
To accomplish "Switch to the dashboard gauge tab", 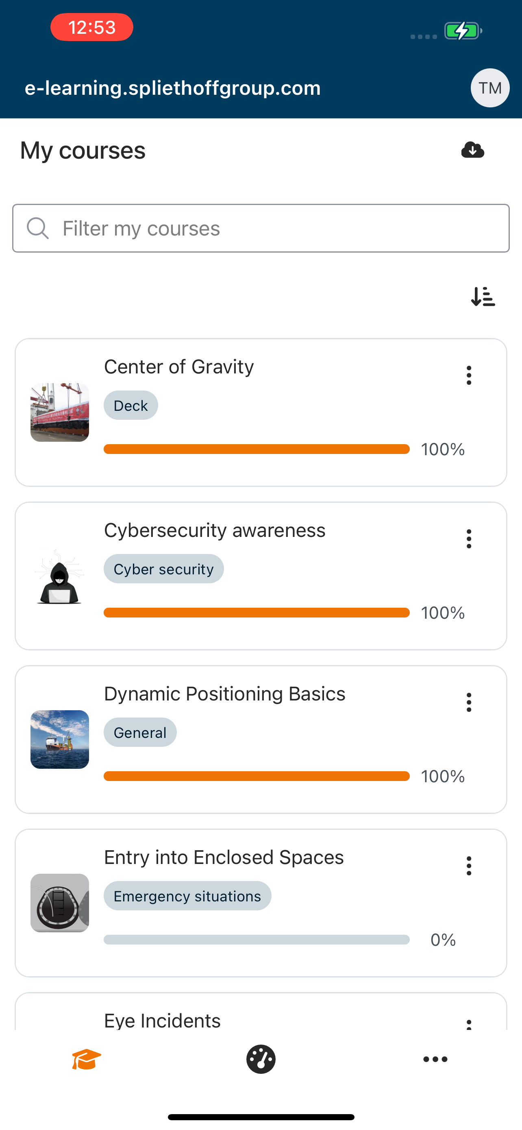I will pos(261,1059).
